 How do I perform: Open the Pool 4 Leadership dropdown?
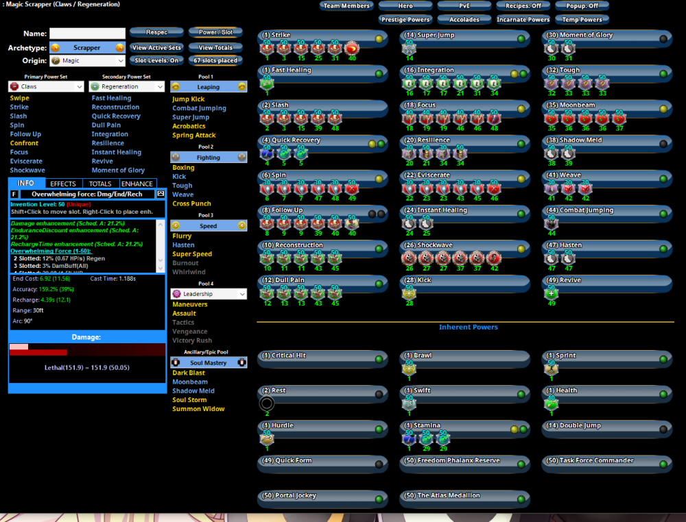pyautogui.click(x=209, y=294)
